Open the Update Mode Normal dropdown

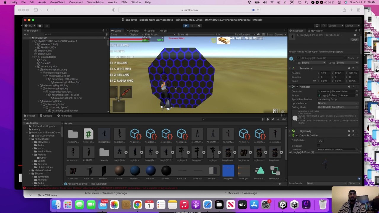338,103
